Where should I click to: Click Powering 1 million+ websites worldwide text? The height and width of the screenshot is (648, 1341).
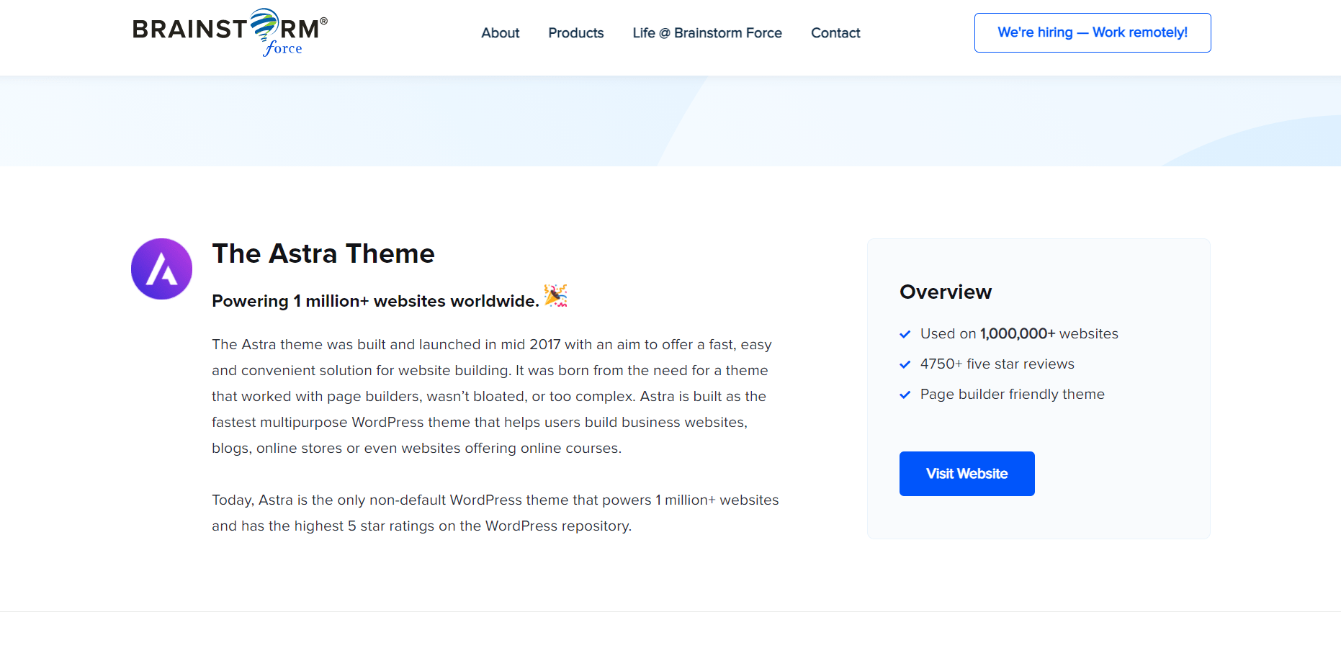(x=375, y=301)
